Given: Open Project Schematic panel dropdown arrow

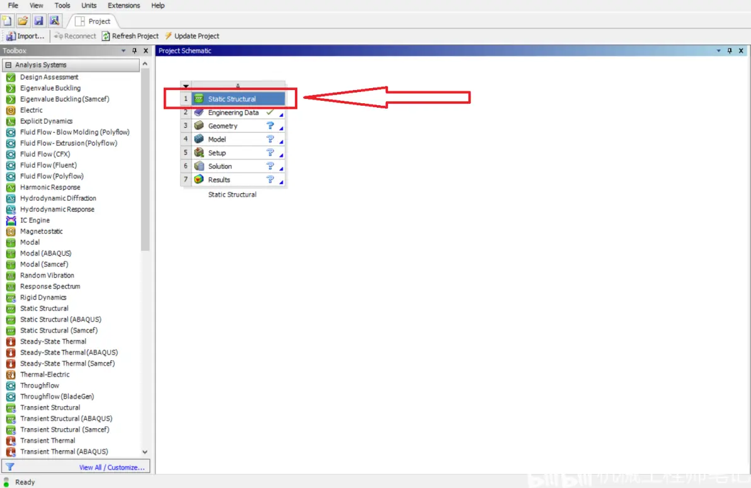Looking at the screenshot, I should (718, 51).
